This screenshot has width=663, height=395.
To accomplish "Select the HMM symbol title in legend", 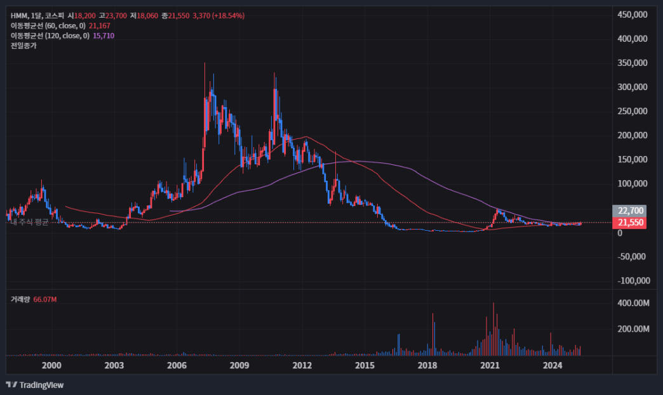I will click(x=37, y=16).
